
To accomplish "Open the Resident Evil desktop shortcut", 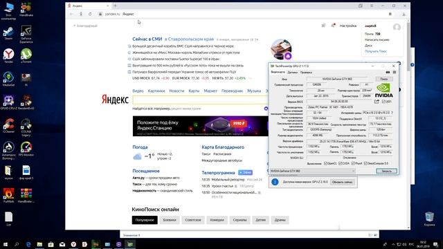I will (26, 102).
